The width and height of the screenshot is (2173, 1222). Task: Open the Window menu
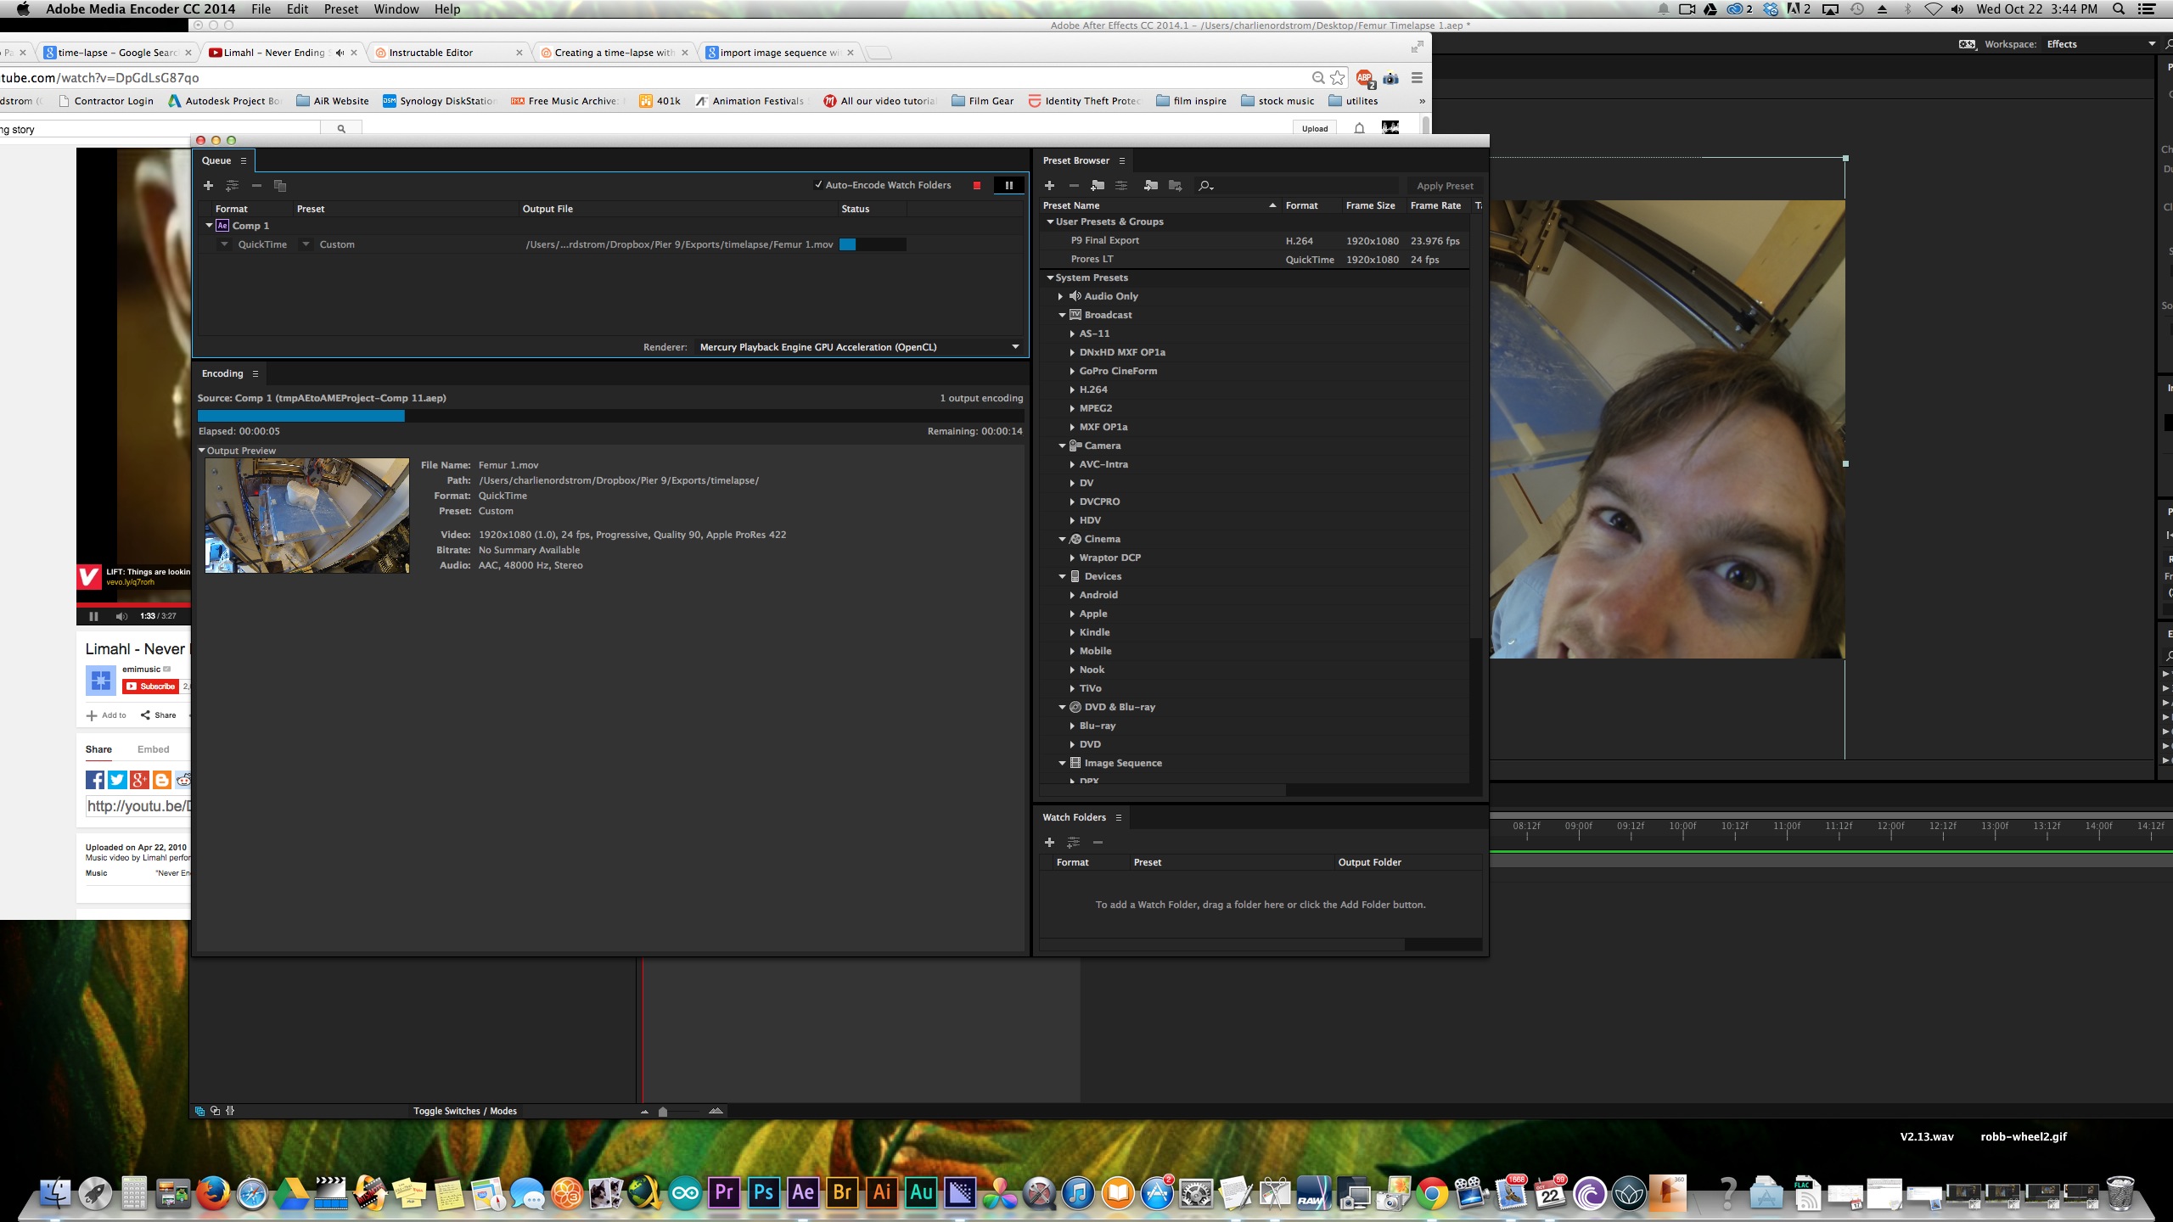(x=396, y=9)
